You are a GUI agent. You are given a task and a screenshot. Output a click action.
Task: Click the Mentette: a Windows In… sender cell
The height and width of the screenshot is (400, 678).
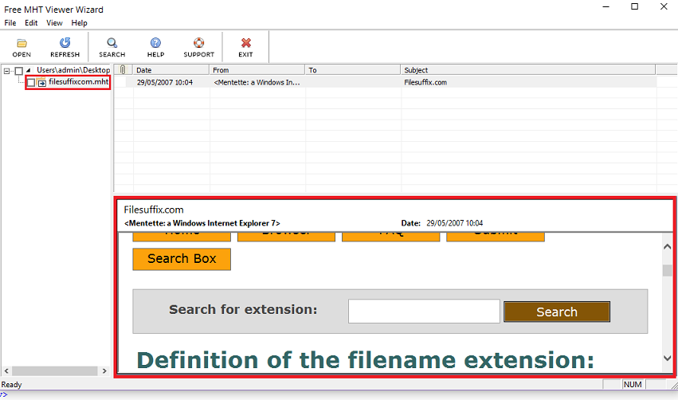pyautogui.click(x=257, y=82)
